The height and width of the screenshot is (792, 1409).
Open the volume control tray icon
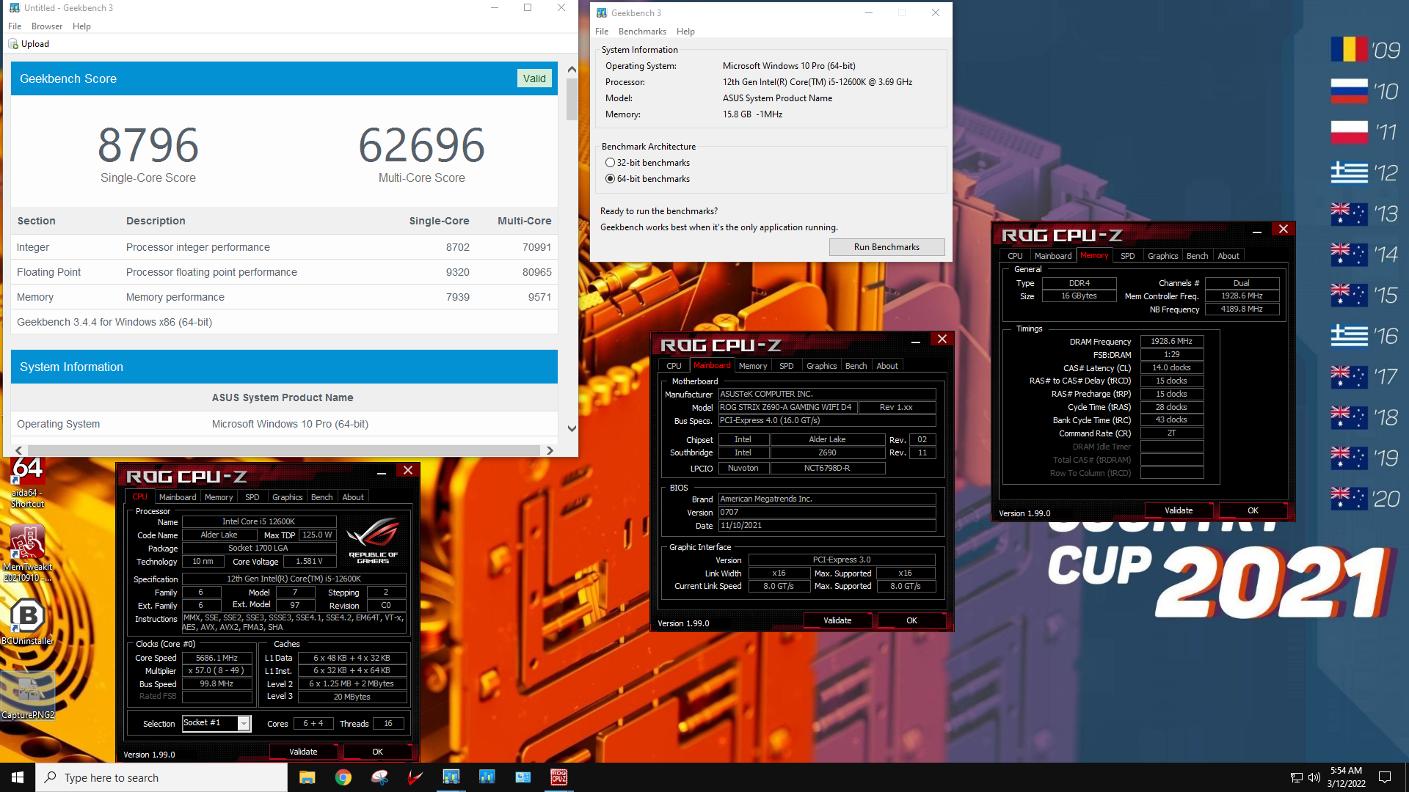point(1314,777)
